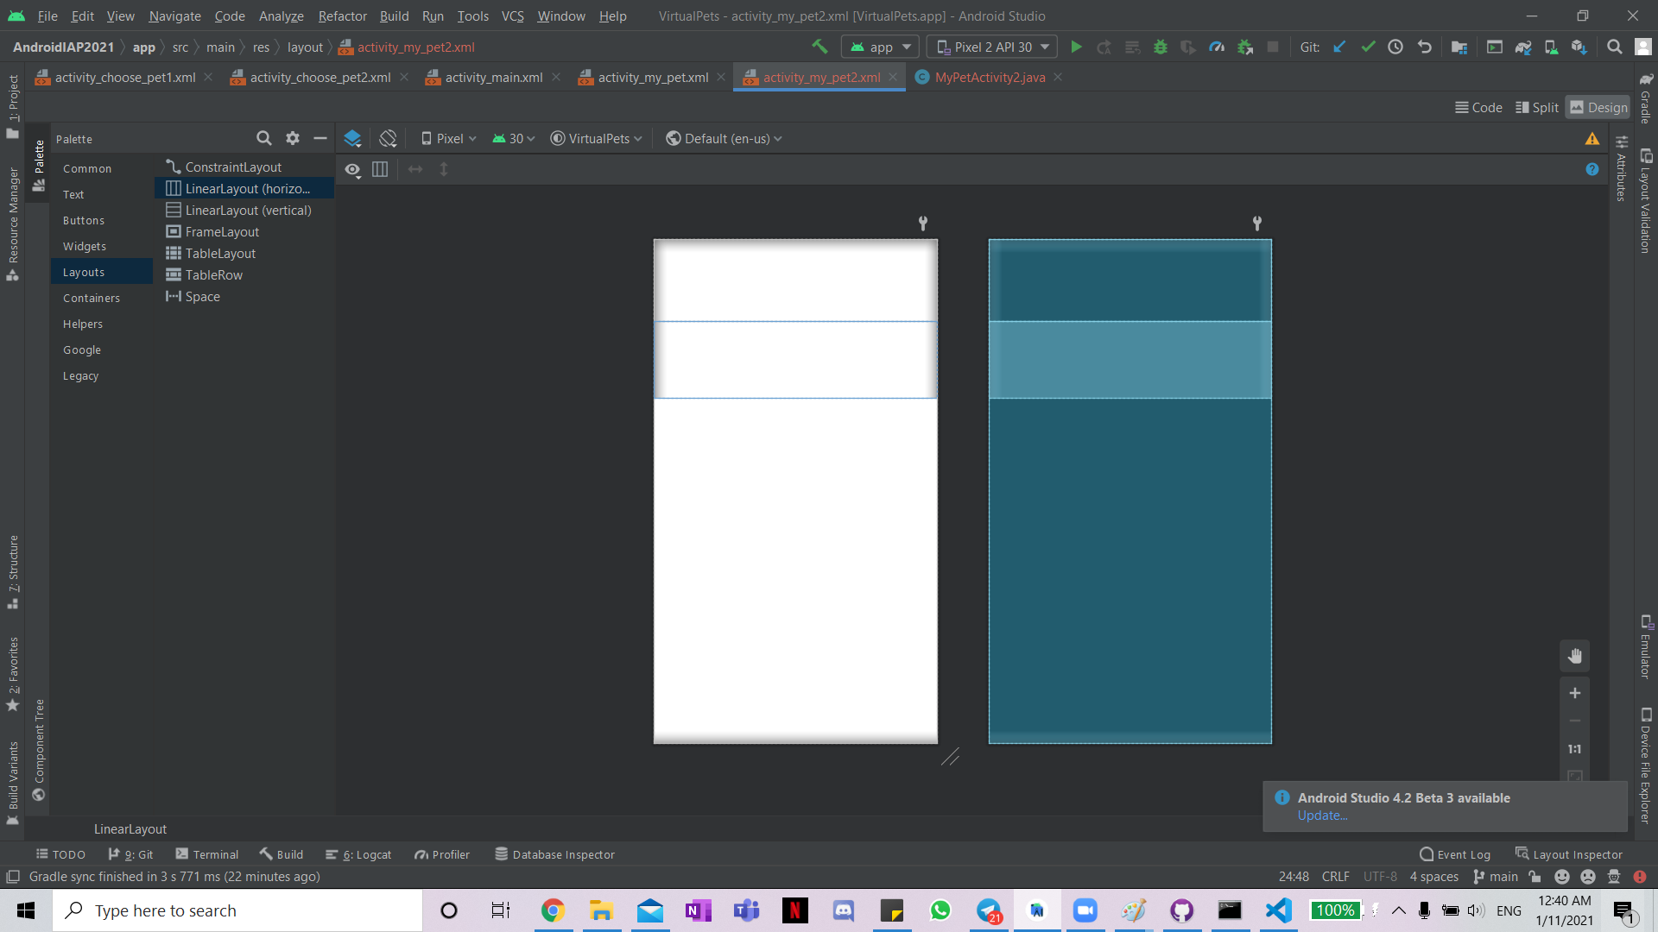The width and height of the screenshot is (1658, 932).
Task: Click the Debug app bug icon
Action: 1161,47
